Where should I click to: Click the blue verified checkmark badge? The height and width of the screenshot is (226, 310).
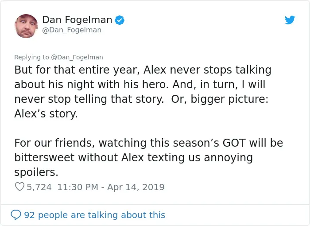(120, 20)
